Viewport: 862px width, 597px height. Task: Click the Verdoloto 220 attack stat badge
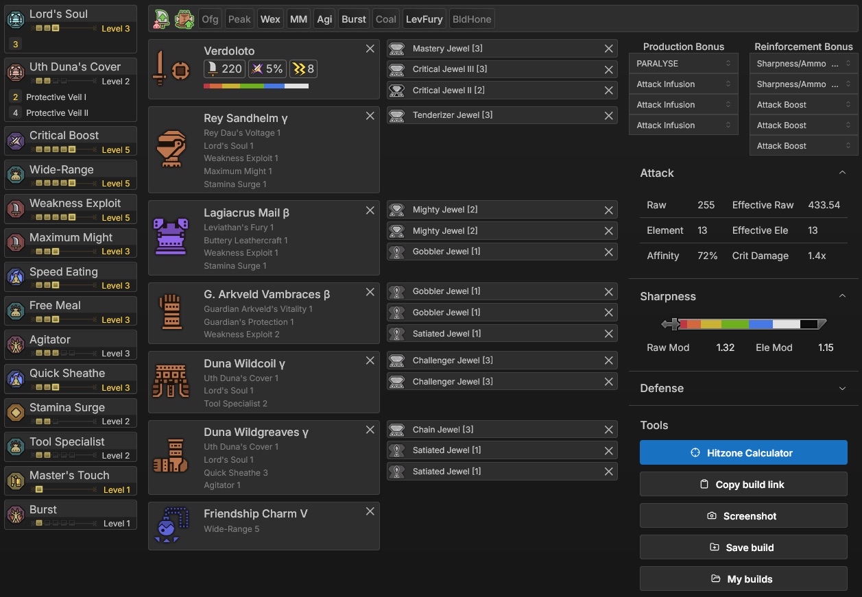coord(224,69)
